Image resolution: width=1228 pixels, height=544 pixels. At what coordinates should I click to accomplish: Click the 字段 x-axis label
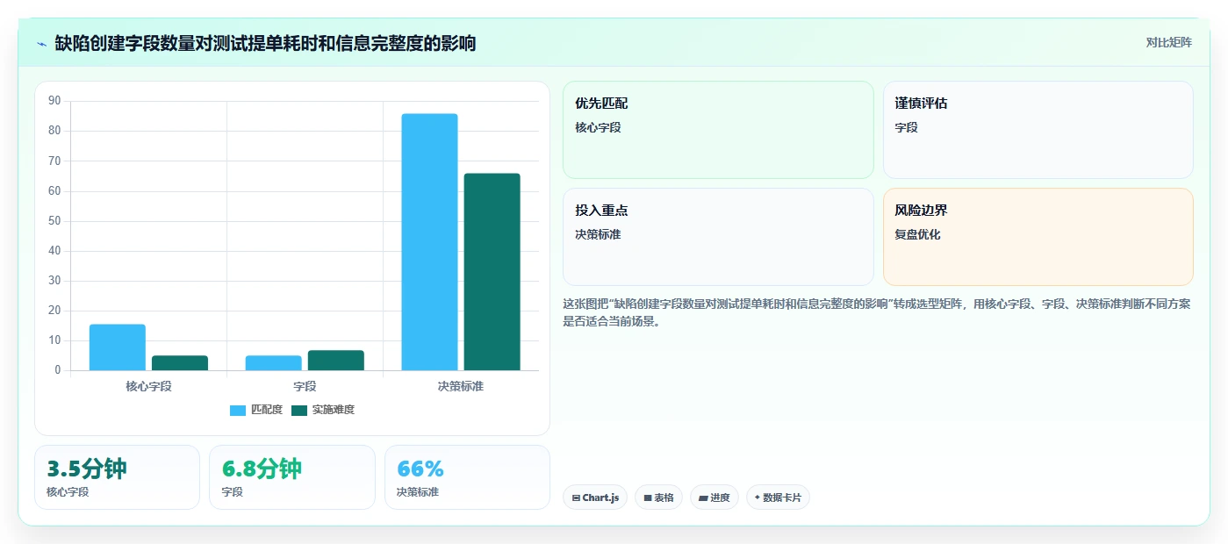click(305, 386)
